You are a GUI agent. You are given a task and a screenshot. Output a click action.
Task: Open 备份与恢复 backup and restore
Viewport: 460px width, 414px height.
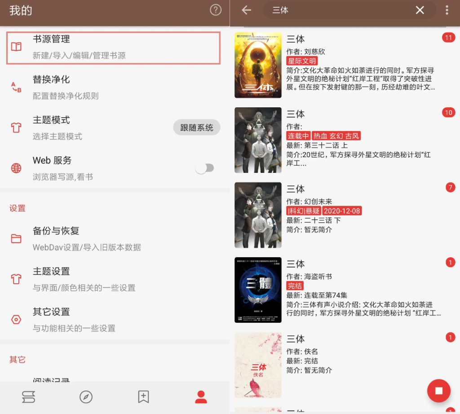115,239
